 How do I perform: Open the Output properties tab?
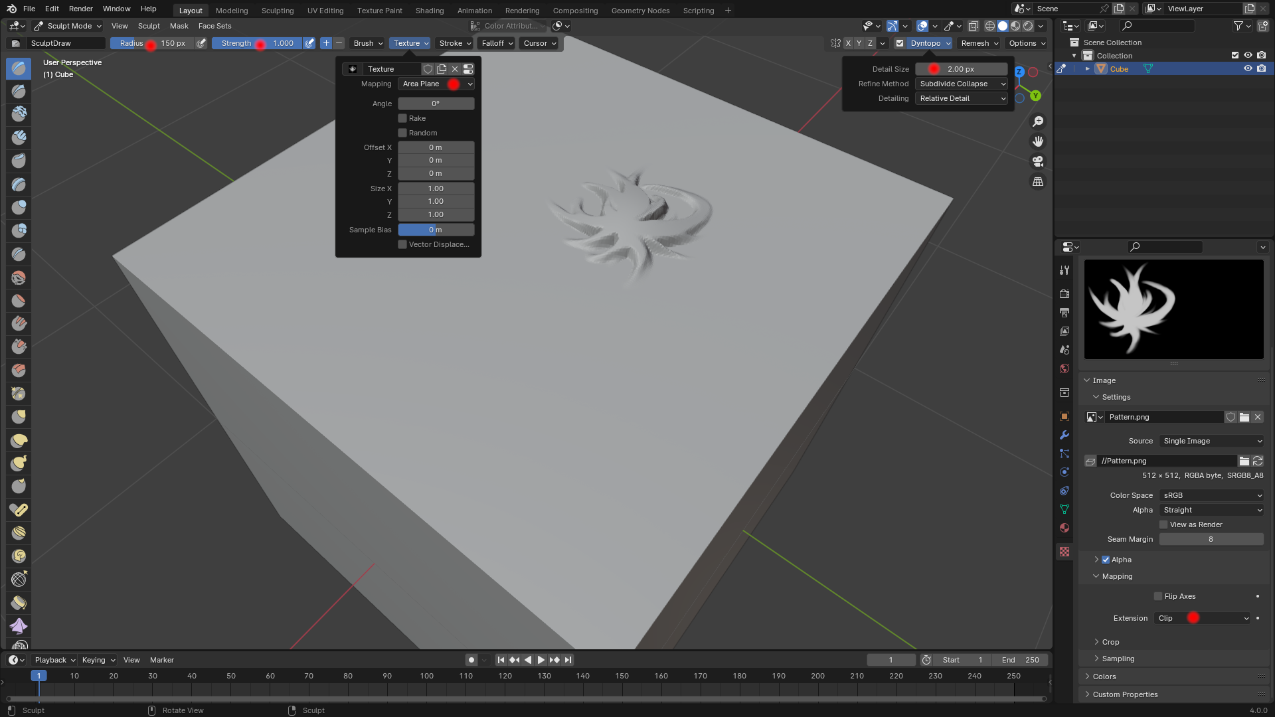click(x=1064, y=312)
